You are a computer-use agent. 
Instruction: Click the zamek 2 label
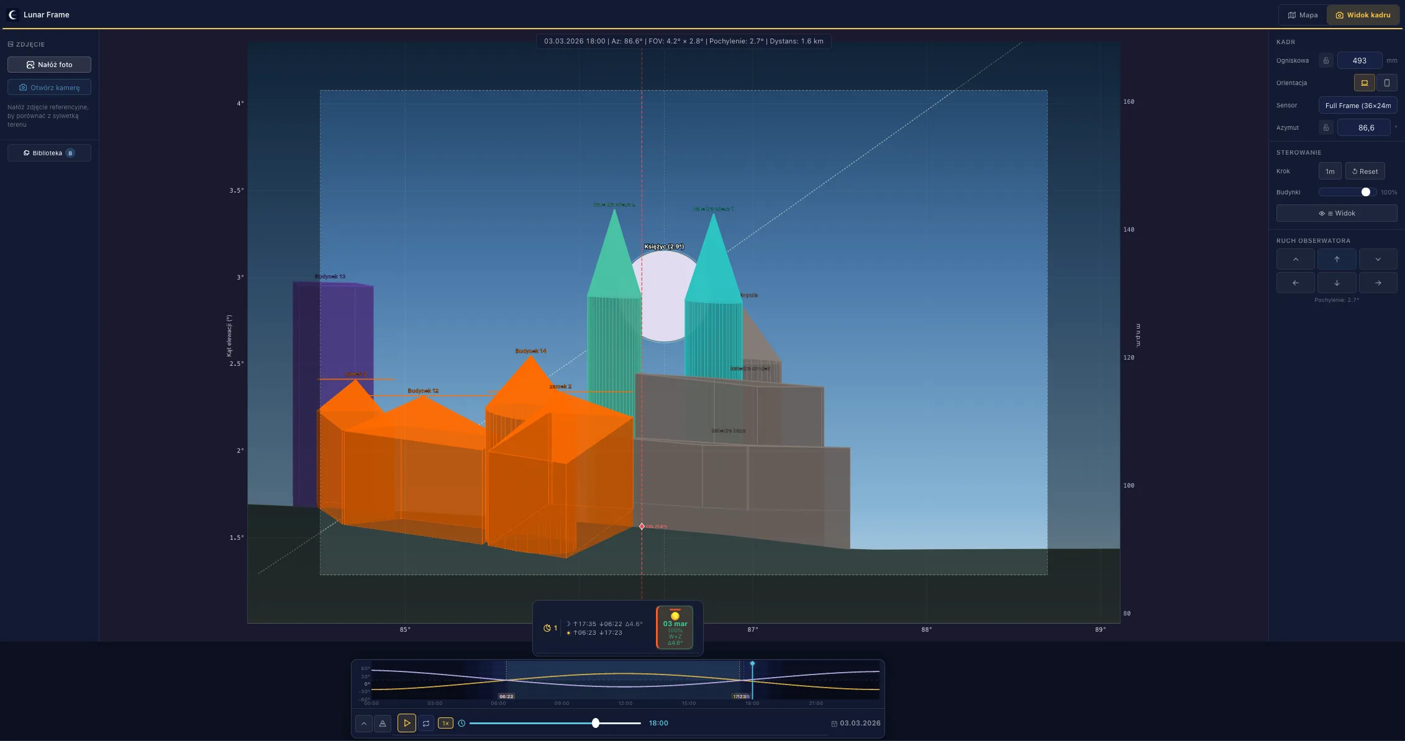pos(560,386)
